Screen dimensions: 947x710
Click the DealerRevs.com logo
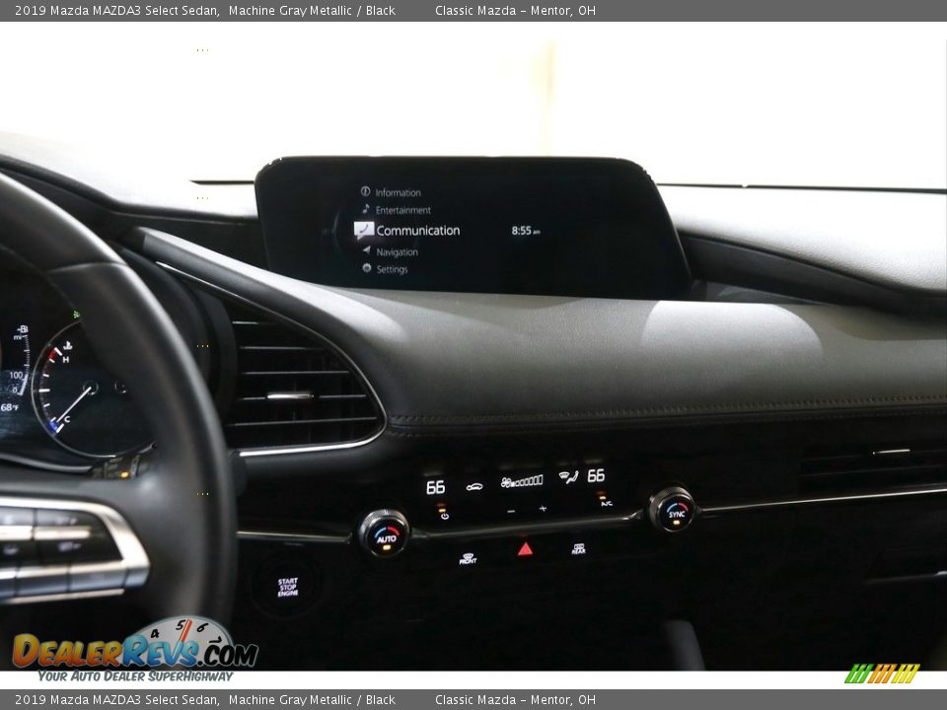click(135, 650)
